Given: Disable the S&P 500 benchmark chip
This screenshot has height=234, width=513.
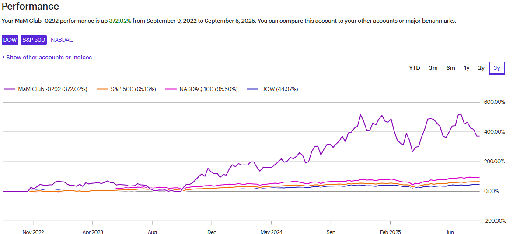Looking at the screenshot, I should pos(34,40).
